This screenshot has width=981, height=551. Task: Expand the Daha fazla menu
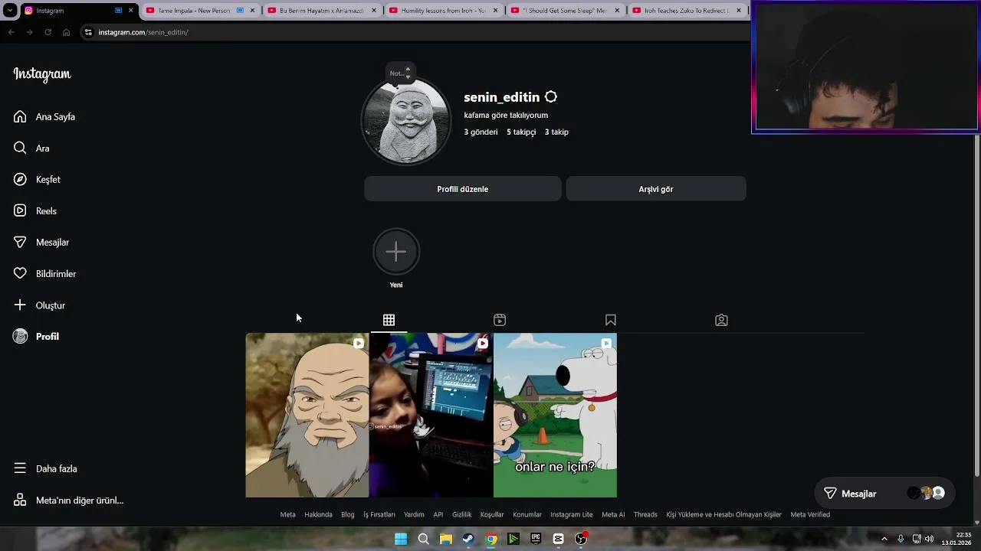click(x=45, y=468)
